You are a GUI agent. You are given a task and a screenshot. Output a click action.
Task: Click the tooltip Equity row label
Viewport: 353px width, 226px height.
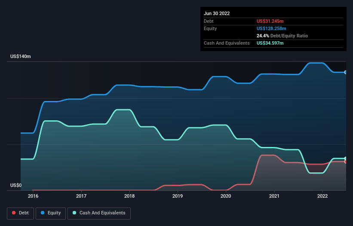(x=210, y=28)
